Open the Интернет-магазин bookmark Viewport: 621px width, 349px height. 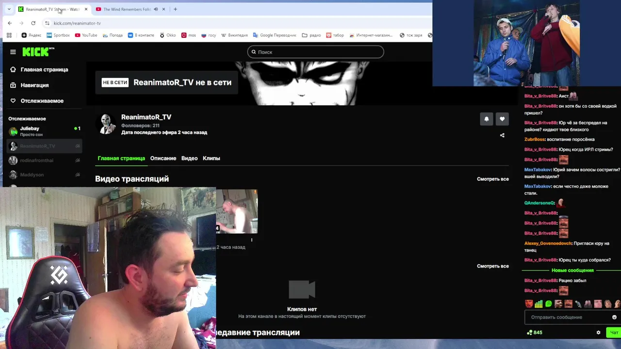click(371, 35)
